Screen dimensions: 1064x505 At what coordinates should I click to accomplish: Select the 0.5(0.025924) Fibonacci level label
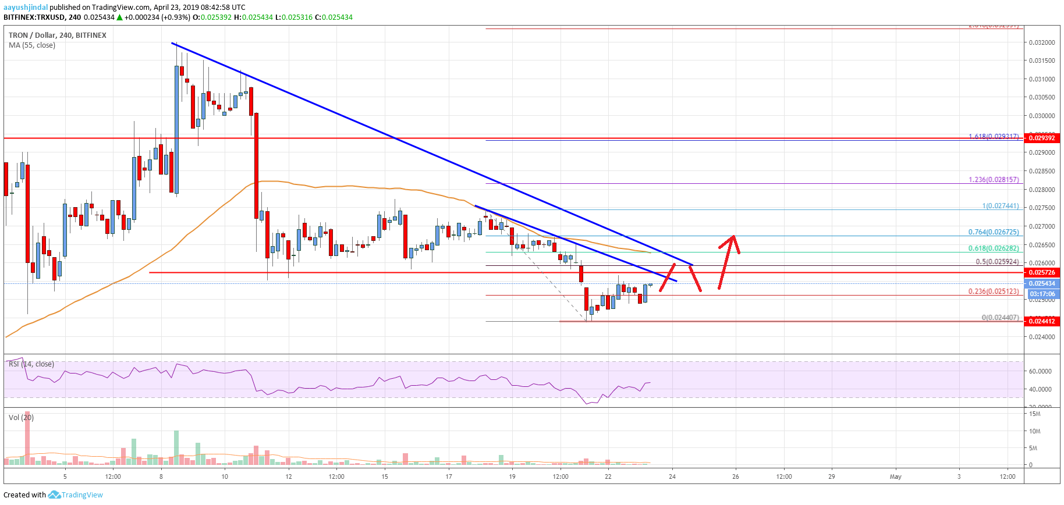pos(997,262)
